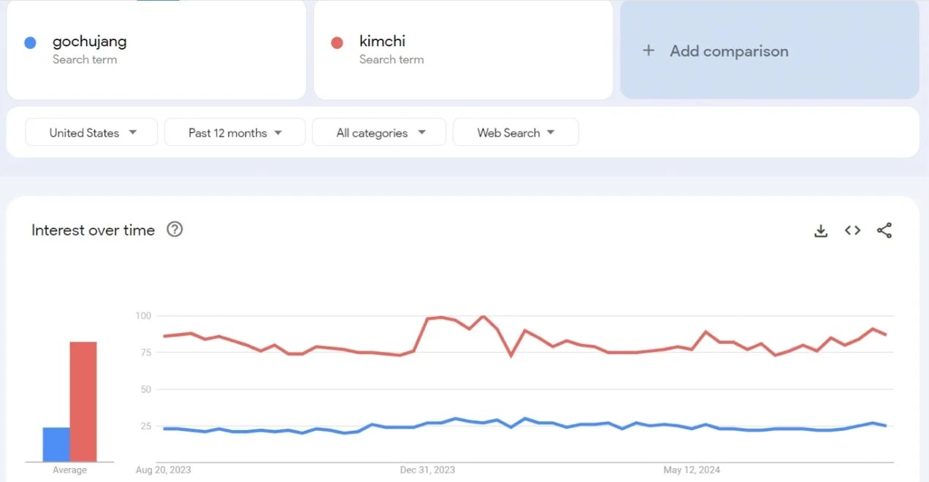Viewport: 929px width, 482px height.
Task: Share the Interest over time chart
Action: [884, 231]
